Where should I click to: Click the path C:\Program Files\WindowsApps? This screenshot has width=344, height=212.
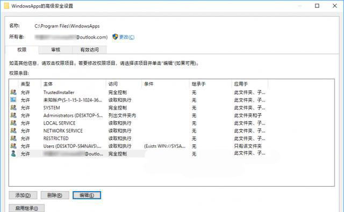(x=67, y=26)
